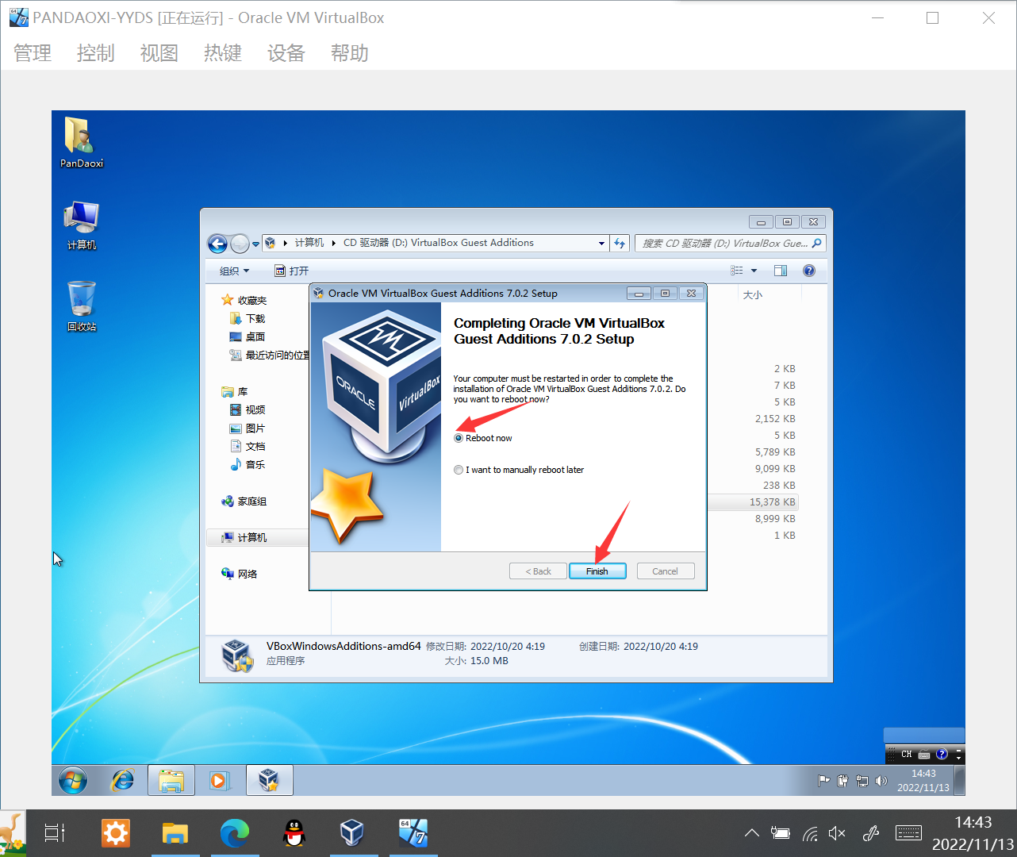
Task: Select I want to manually reboot later
Action: point(459,470)
